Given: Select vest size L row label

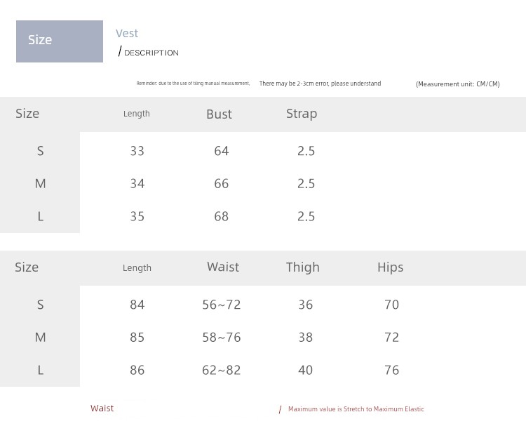Looking at the screenshot, I should coord(40,216).
